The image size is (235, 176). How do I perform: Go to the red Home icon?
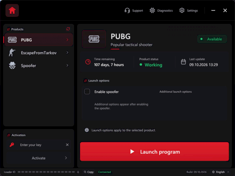click(12, 11)
